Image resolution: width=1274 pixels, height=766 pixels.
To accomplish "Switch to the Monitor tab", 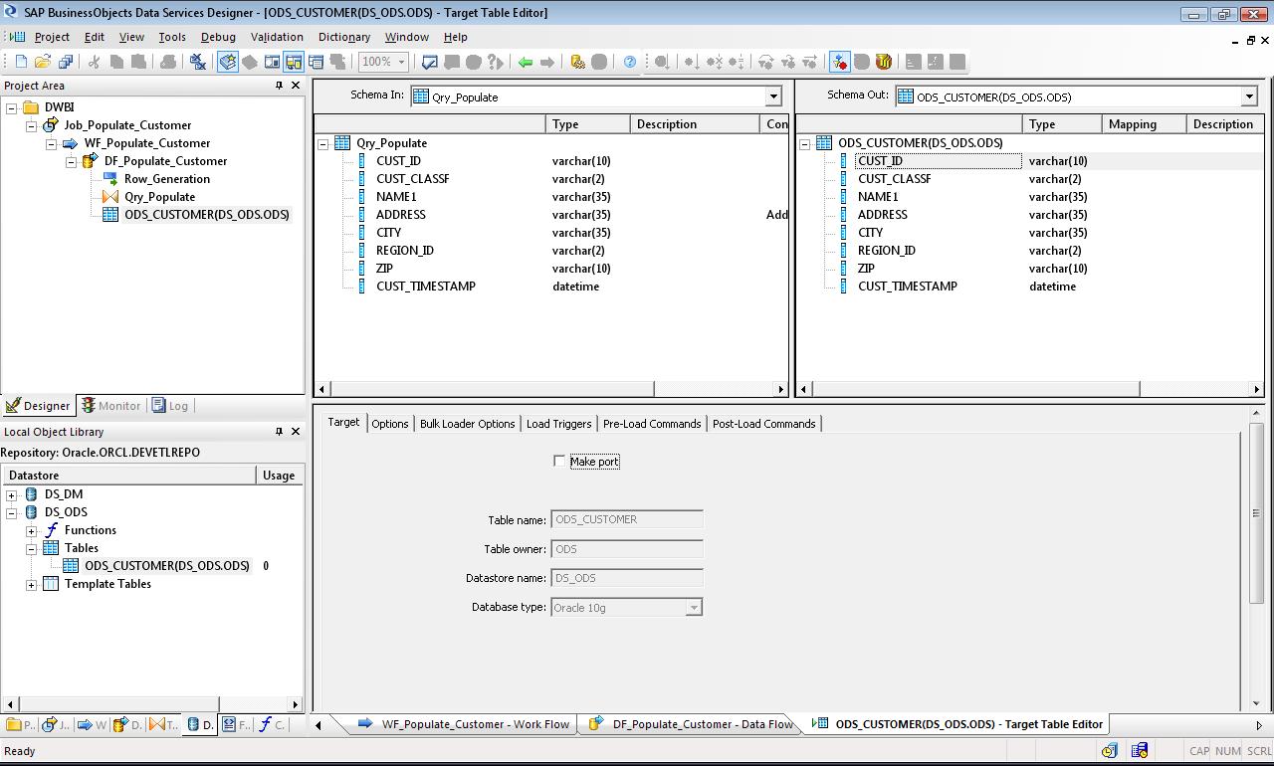I will tap(111, 406).
